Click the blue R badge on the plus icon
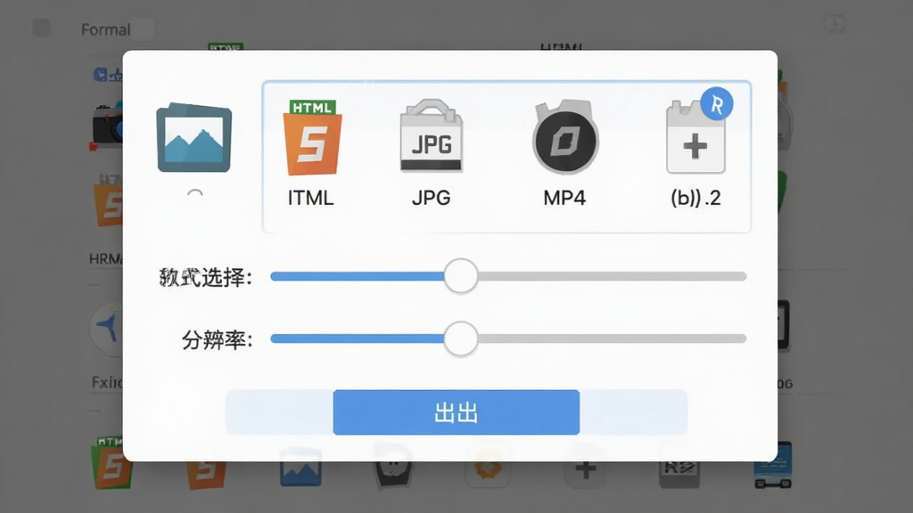Viewport: 913px width, 513px height. [717, 104]
